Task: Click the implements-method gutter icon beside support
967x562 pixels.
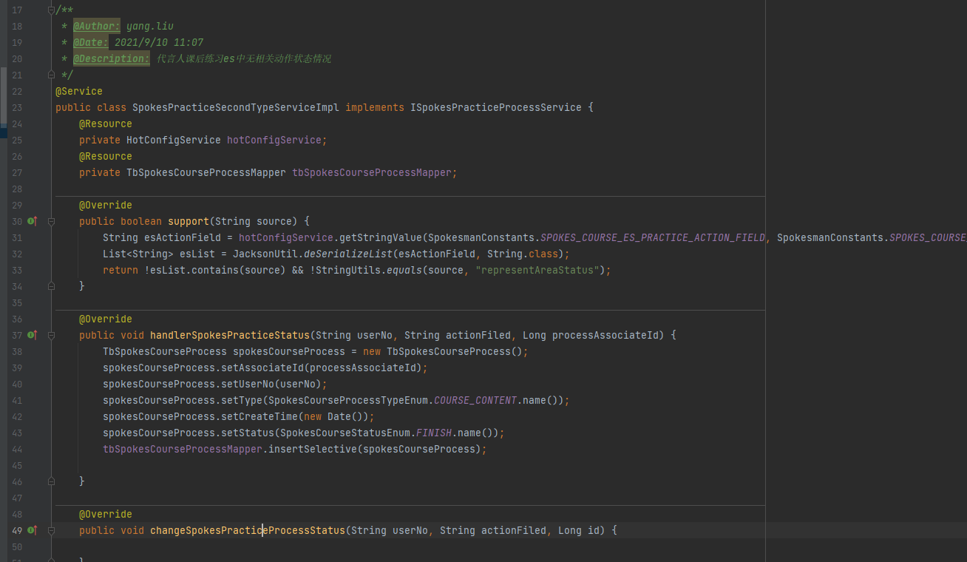Action: [32, 221]
